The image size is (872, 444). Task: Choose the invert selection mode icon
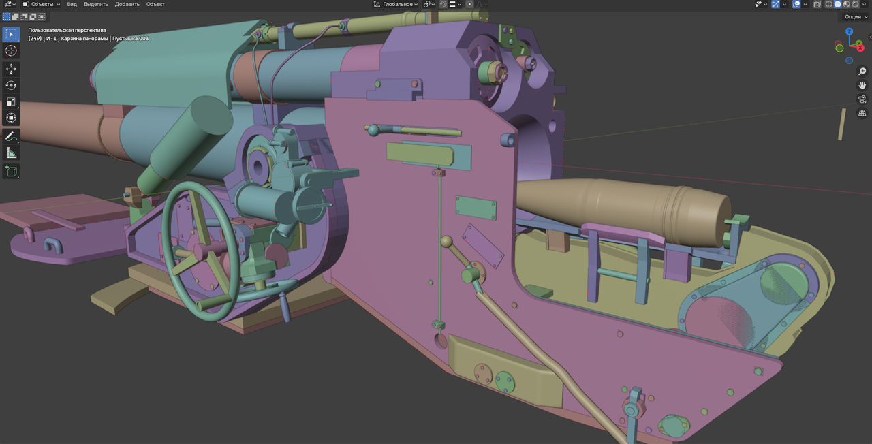tap(33, 16)
